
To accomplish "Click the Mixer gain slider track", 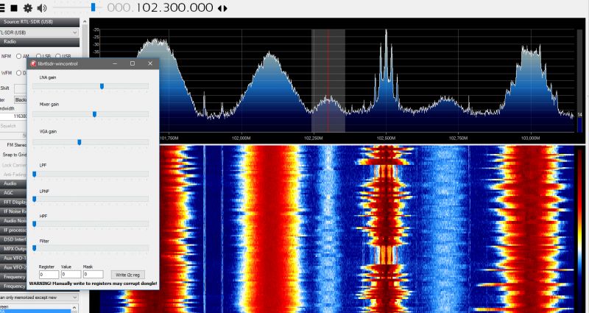I will tap(90, 114).
